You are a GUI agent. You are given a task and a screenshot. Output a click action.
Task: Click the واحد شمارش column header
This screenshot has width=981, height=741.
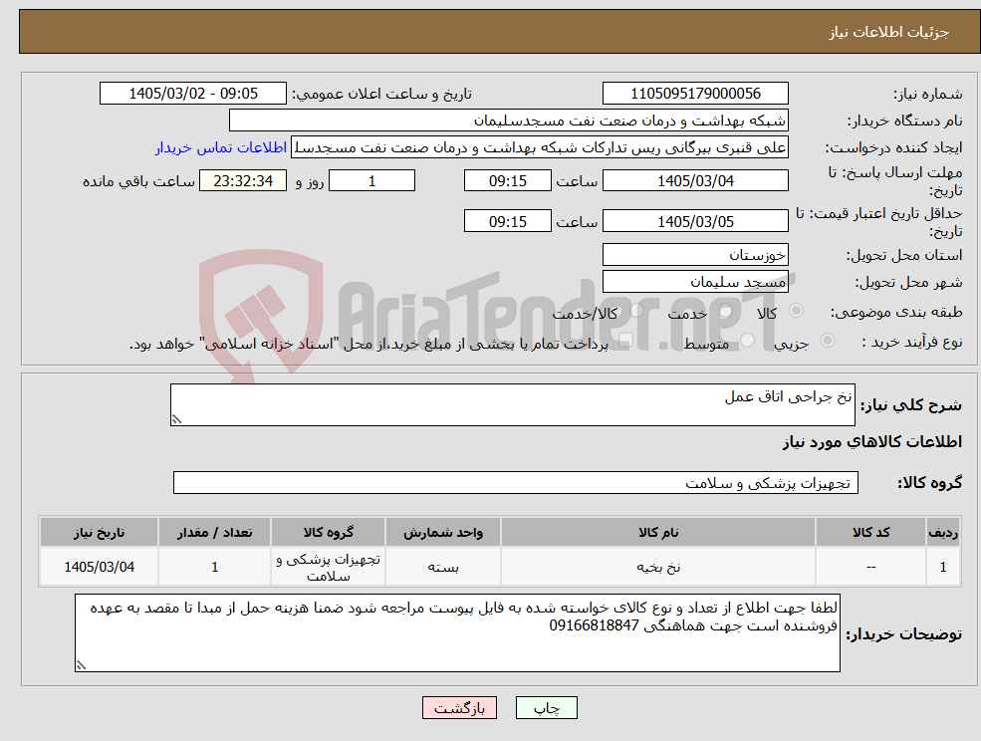(443, 533)
